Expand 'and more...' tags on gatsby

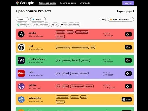pyautogui.click(x=89, y=86)
